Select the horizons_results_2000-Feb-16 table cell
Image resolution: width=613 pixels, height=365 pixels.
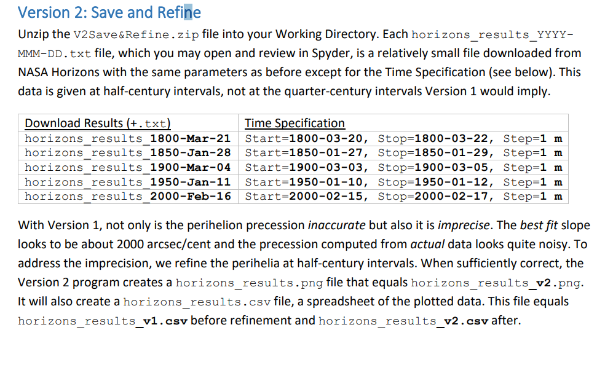pyautogui.click(x=128, y=196)
